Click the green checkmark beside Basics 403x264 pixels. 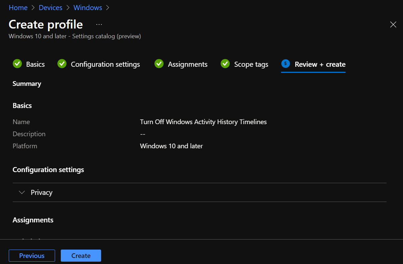(17, 64)
